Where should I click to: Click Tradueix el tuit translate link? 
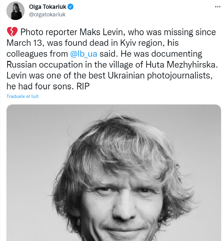point(22,96)
